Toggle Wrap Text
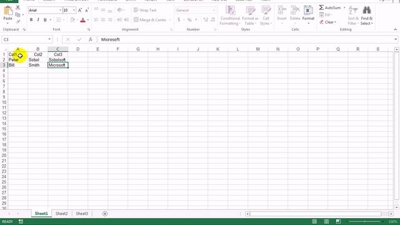Image resolution: width=400 pixels, height=225 pixels. pos(145,10)
